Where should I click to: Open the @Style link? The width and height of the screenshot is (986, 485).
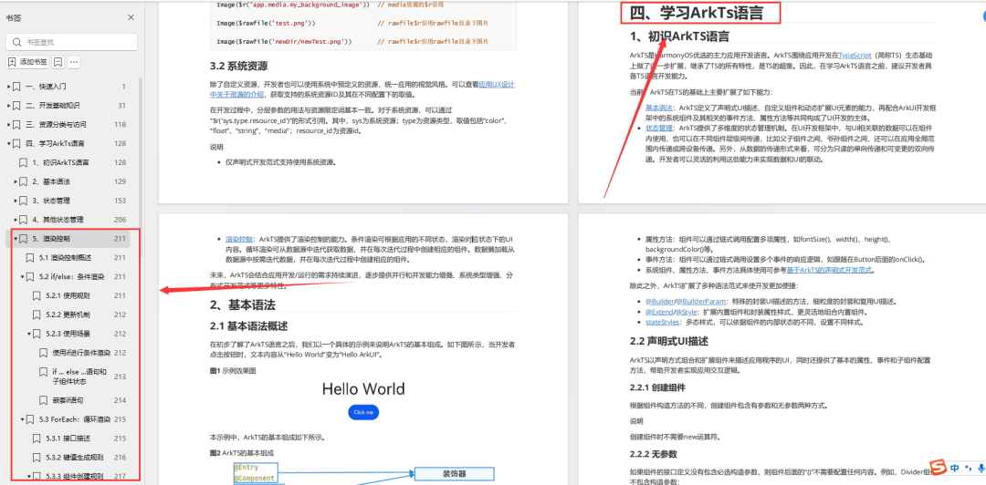(x=685, y=312)
